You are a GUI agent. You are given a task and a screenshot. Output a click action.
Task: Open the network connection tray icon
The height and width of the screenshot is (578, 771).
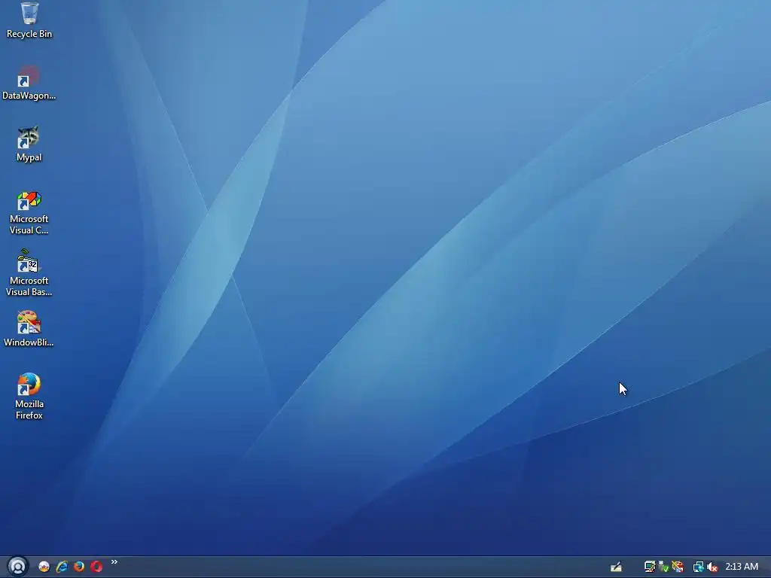pos(698,567)
